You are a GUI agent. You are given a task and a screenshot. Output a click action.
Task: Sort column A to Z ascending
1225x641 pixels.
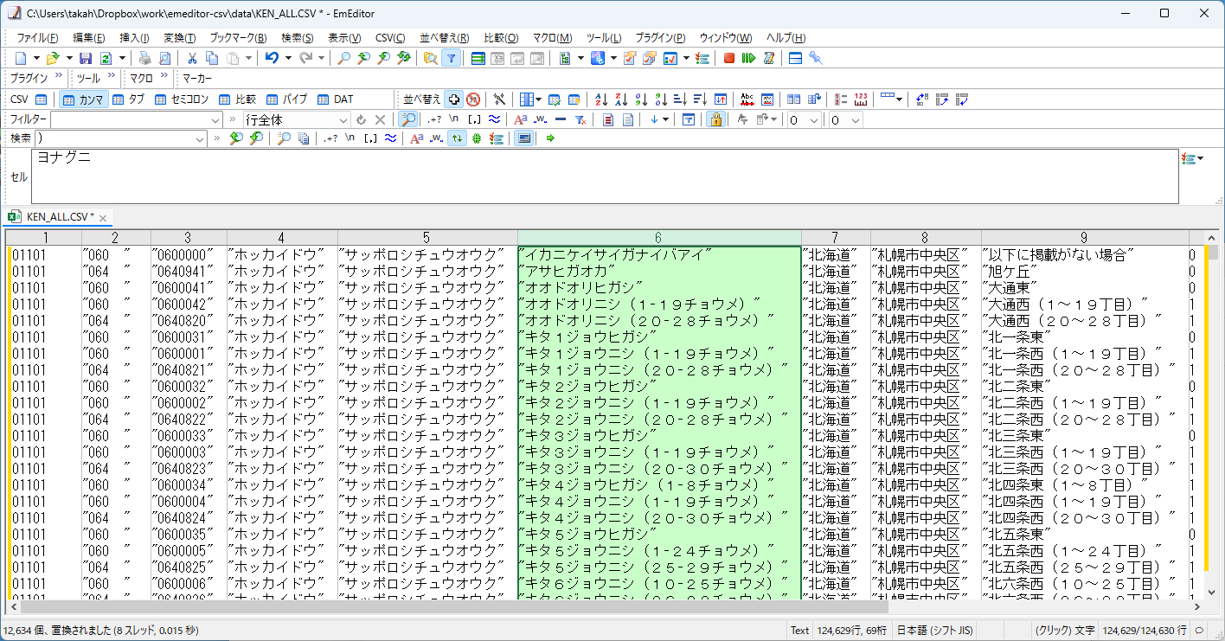(x=602, y=99)
